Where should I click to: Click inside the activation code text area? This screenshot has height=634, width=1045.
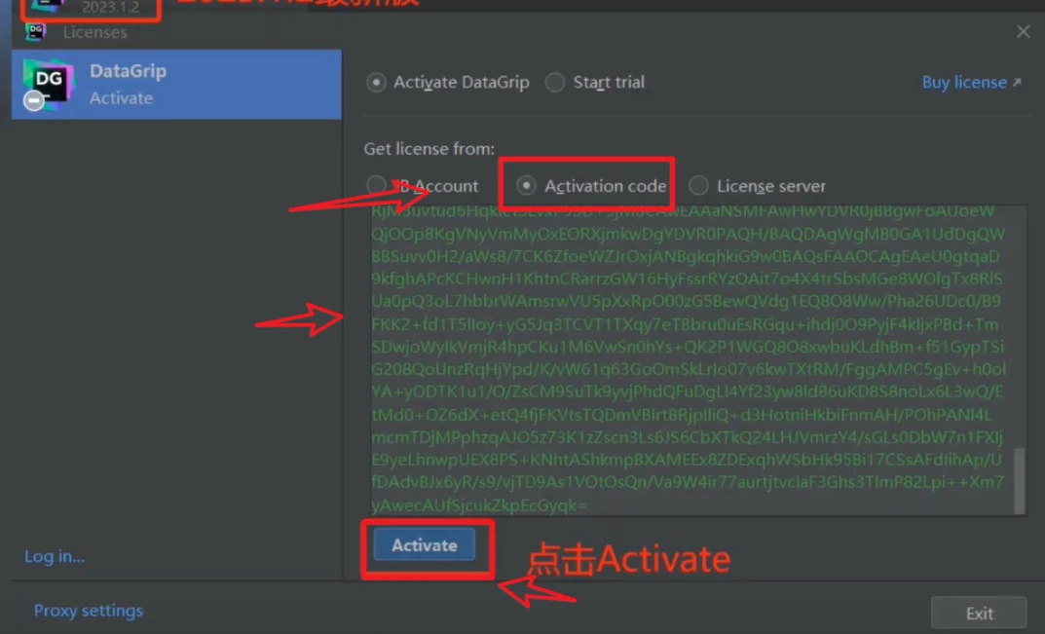(x=691, y=360)
